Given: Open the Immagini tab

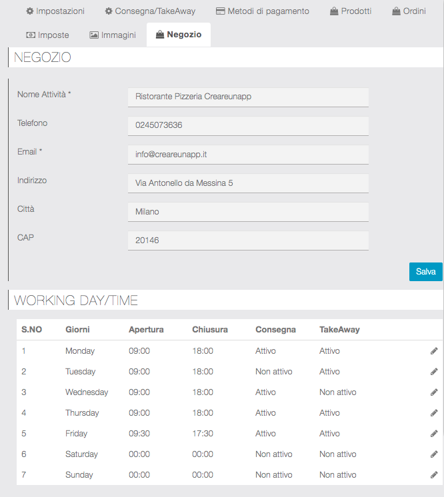Looking at the screenshot, I should [113, 35].
